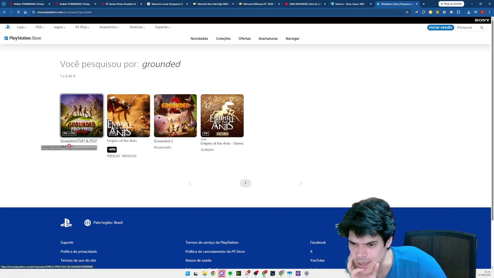494x278 pixels.
Task: Click the Grounded Fully Yoked cover thumbnail
Action: [x=82, y=115]
